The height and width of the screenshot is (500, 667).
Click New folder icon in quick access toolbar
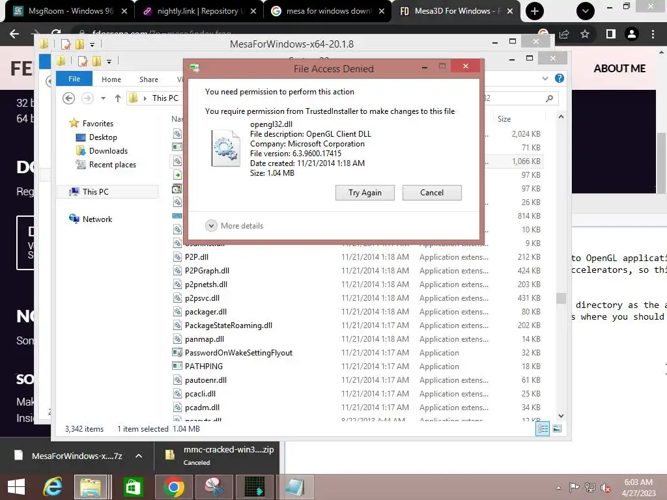coord(97,61)
